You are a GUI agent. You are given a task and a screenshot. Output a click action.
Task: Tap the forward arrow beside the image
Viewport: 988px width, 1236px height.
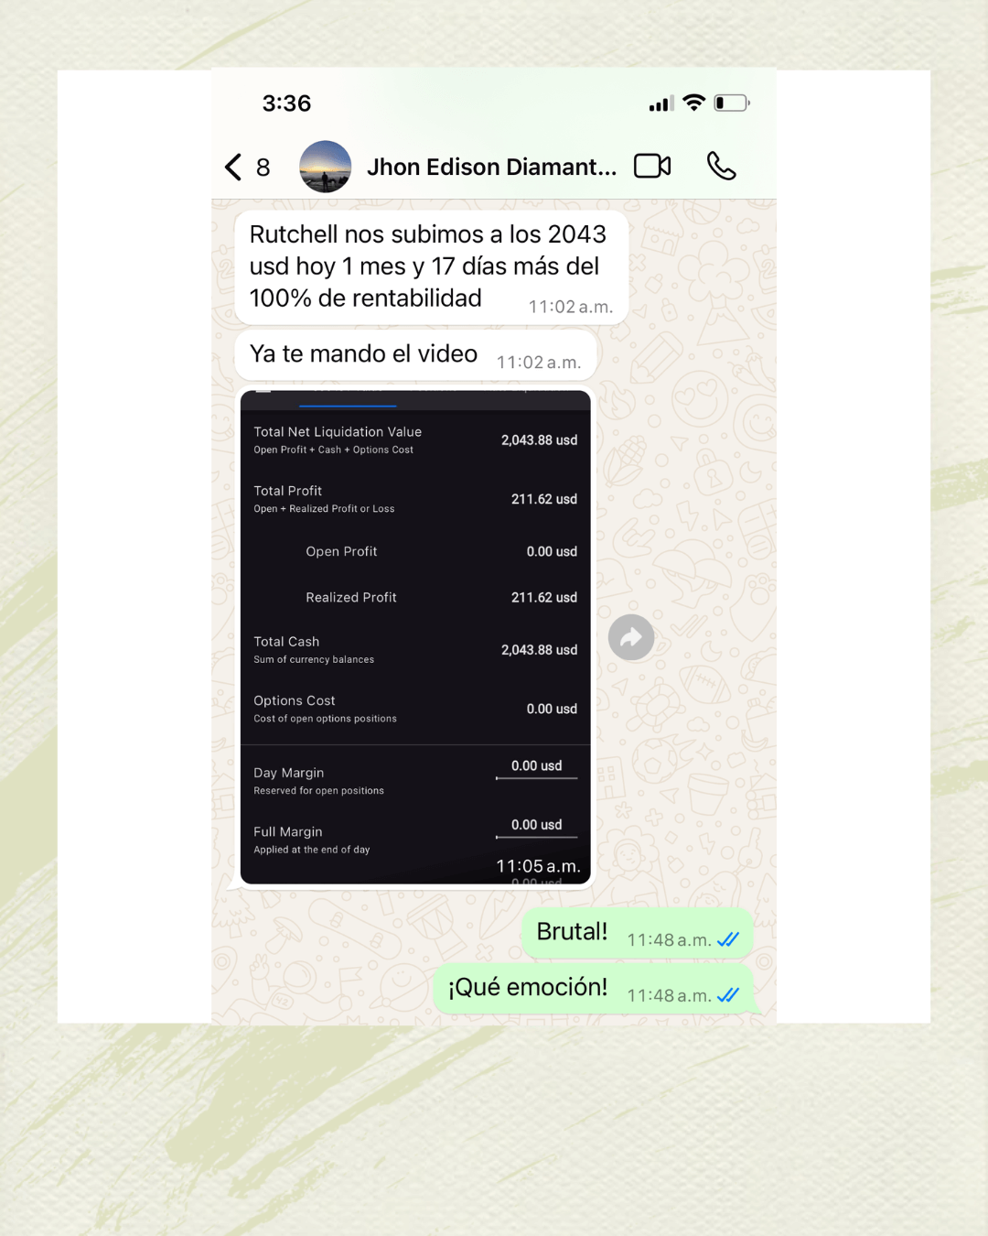click(x=631, y=637)
